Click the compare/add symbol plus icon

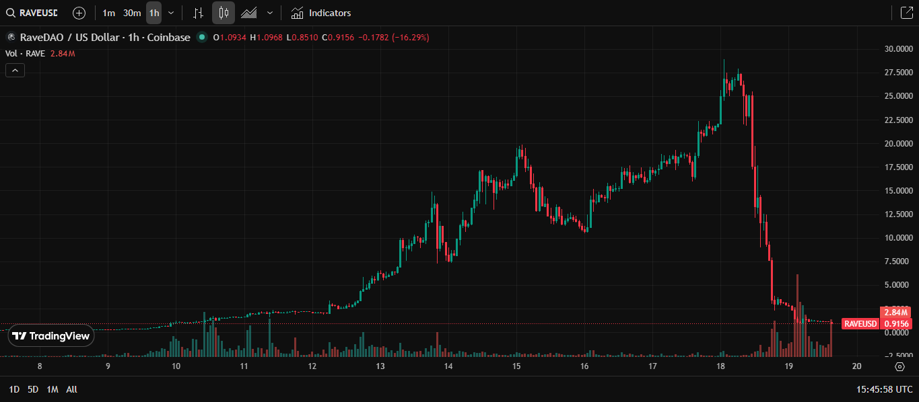coord(79,12)
